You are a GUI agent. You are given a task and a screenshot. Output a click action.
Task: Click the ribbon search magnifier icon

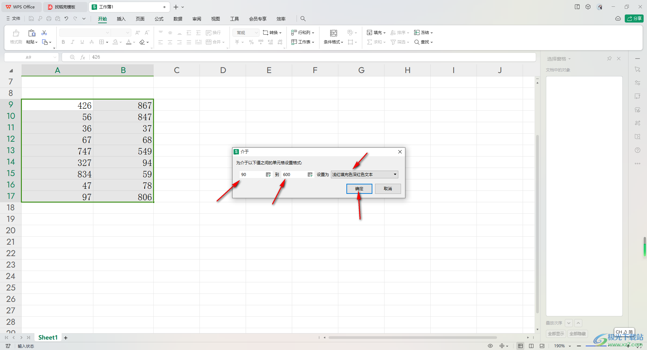click(x=303, y=19)
